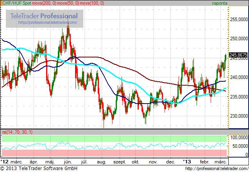Click the 255,0000 price axis value
Viewport: 249px width, 172px height.
pyautogui.click(x=239, y=20)
